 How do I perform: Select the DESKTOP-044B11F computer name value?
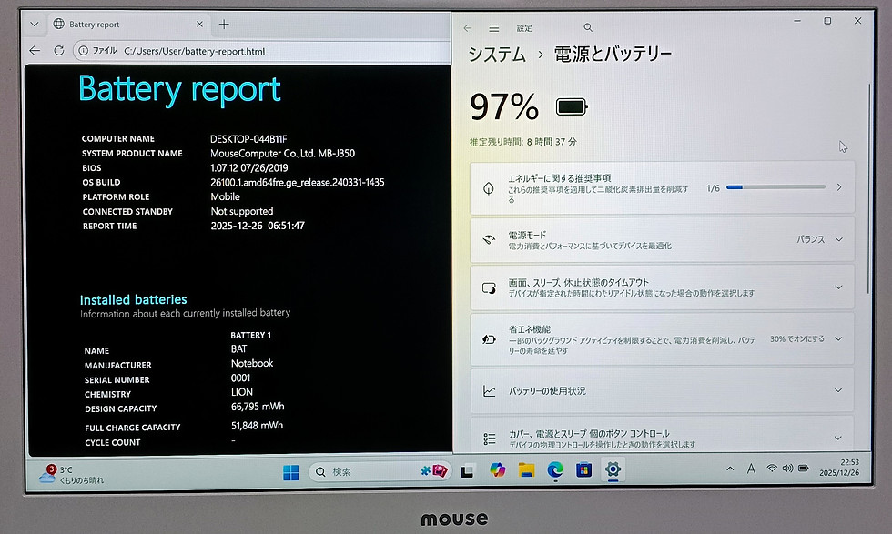click(x=248, y=139)
